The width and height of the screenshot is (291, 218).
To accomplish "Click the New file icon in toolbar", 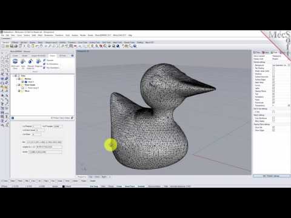I will pyautogui.click(x=3, y=46).
